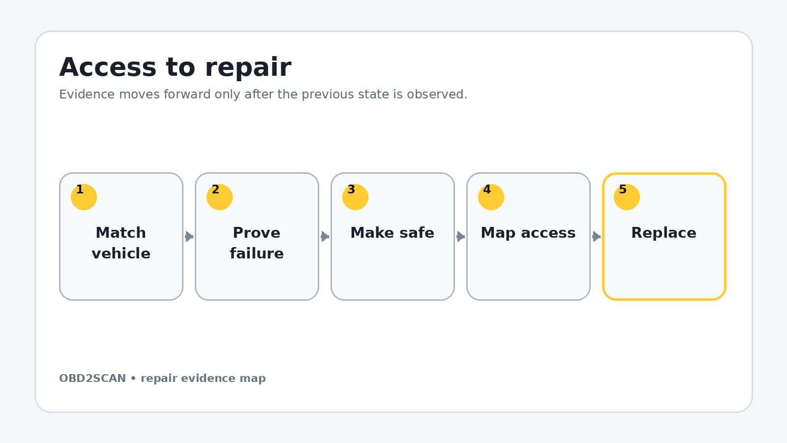The width and height of the screenshot is (787, 443).
Task: Click arrow between Match vehicle and Prove failure
Action: tap(189, 236)
